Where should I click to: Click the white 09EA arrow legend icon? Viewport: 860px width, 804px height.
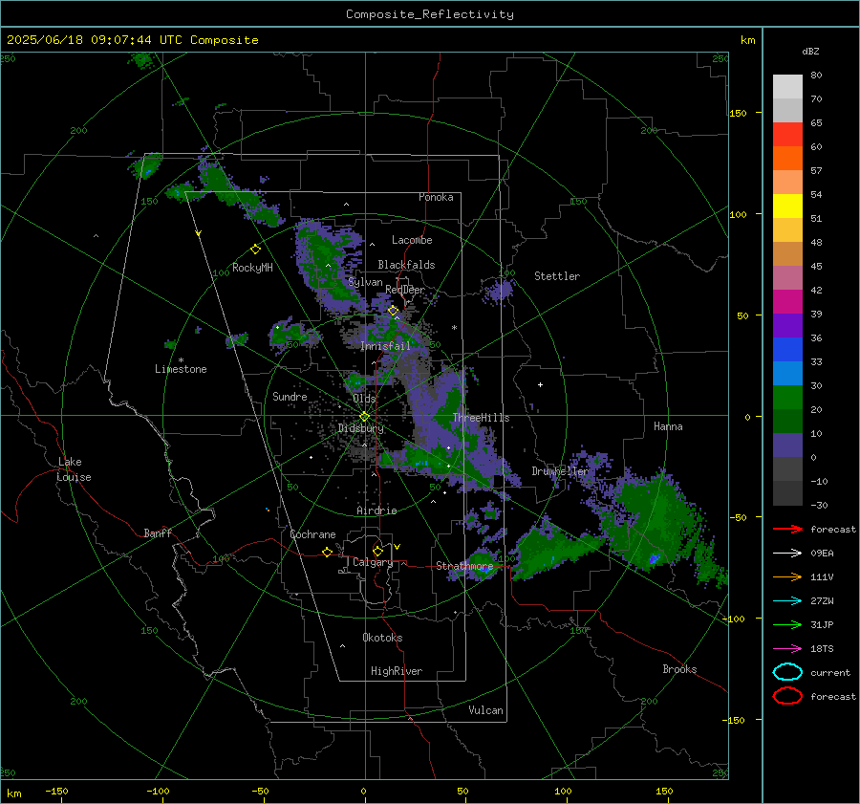(787, 553)
